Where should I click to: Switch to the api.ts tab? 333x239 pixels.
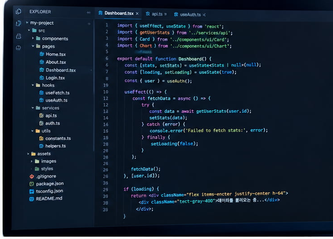156,14
